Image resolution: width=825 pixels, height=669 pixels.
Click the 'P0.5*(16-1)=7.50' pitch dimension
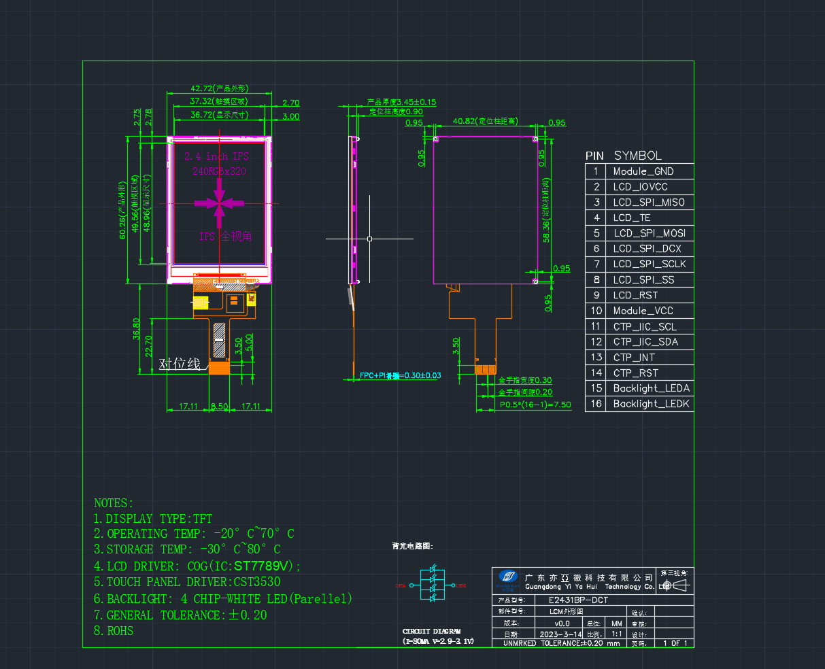(535, 405)
